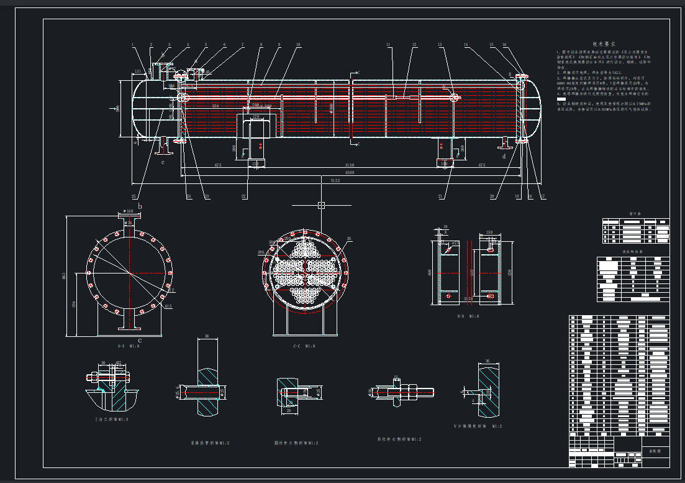Viewport: 685px width, 483px height.
Task: Click part balloon number 21
Action: click(441, 196)
